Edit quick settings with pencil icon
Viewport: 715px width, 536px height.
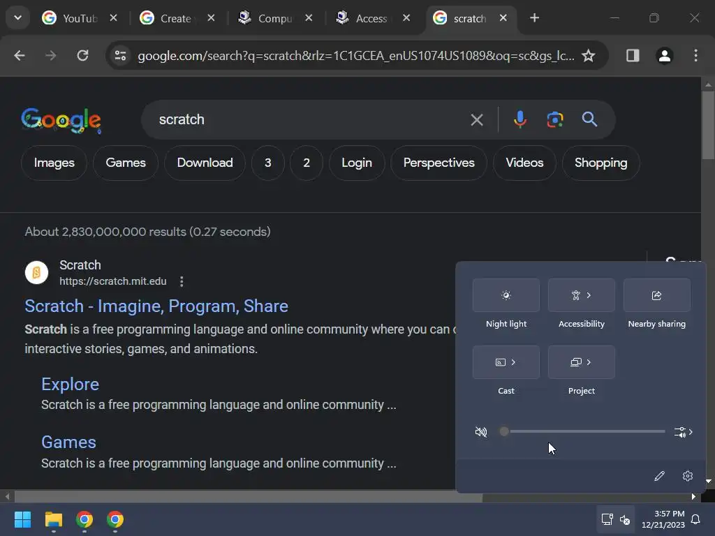[659, 476]
